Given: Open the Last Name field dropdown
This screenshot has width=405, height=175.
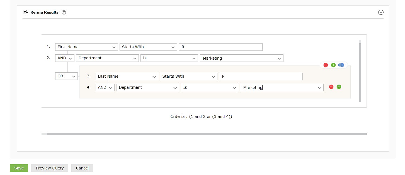Looking at the screenshot, I should (127, 77).
